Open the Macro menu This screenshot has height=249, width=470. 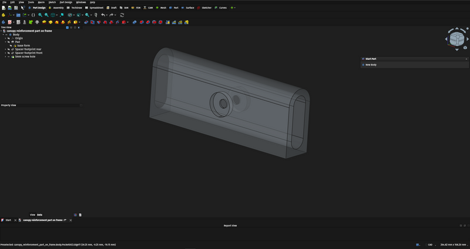coord(41,2)
